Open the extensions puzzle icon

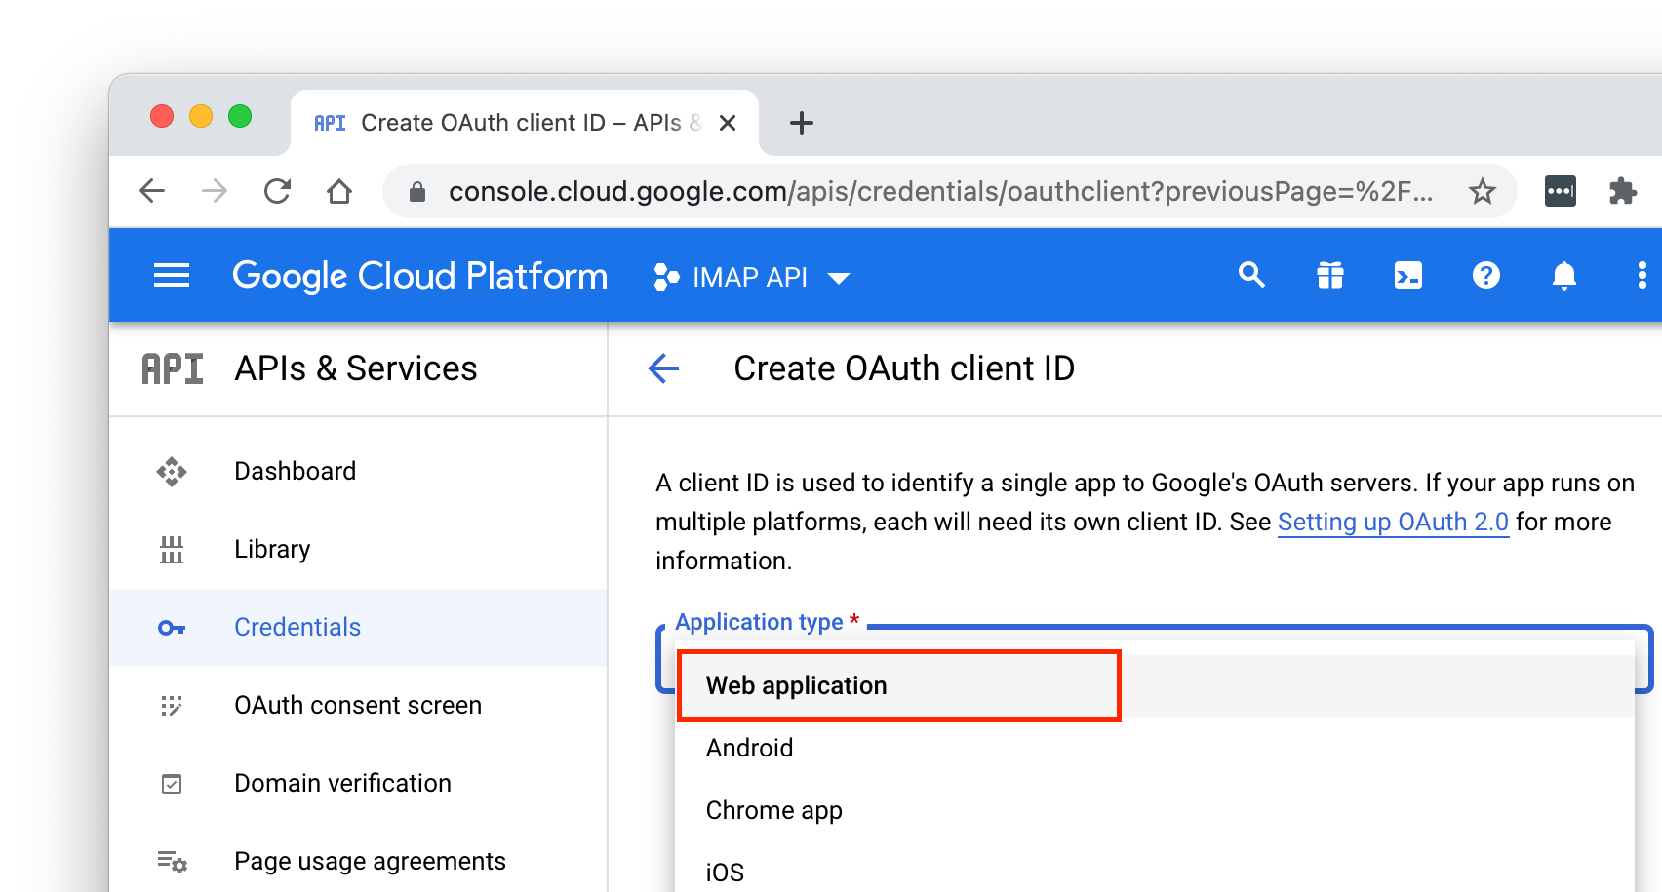tap(1623, 191)
